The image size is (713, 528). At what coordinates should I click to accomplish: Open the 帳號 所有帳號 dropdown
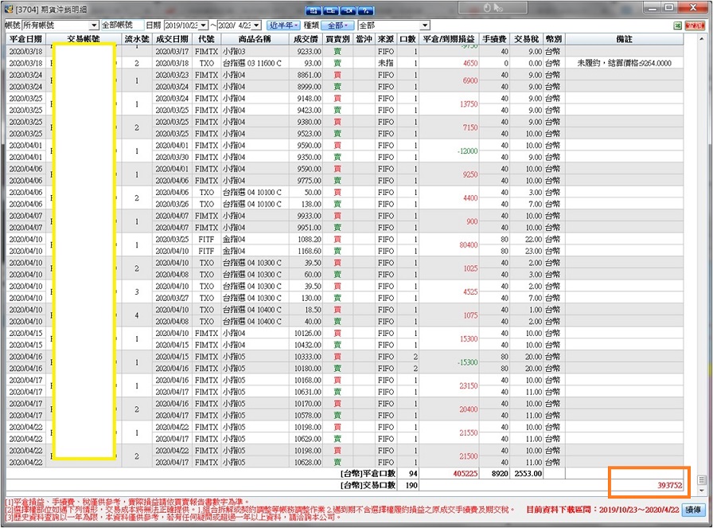(94, 25)
